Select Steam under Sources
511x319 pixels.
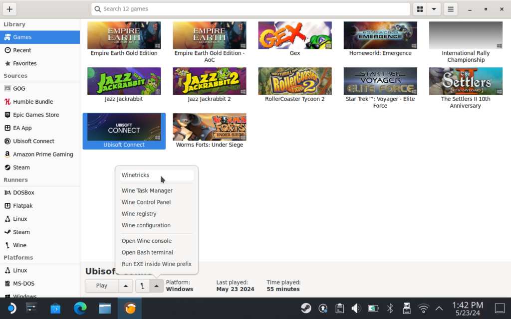[x=40, y=167]
